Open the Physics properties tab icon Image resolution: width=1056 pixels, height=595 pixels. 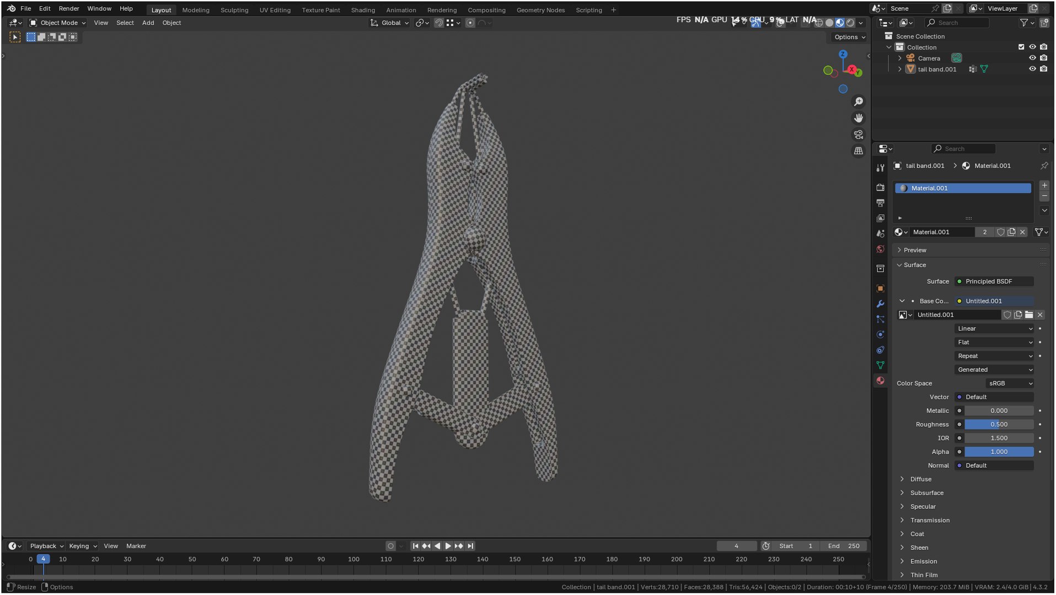click(x=881, y=335)
